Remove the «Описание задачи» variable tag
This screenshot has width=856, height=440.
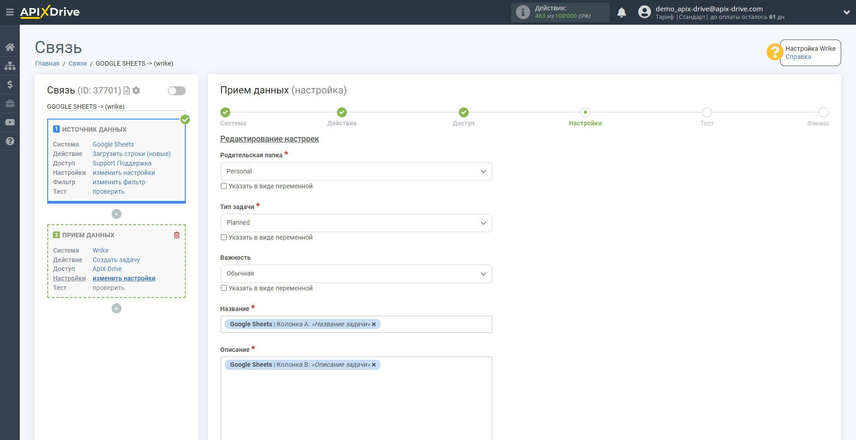374,364
